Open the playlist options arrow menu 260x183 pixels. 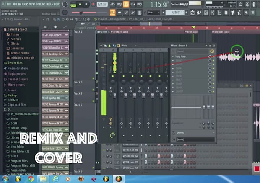(x=44, y=19)
